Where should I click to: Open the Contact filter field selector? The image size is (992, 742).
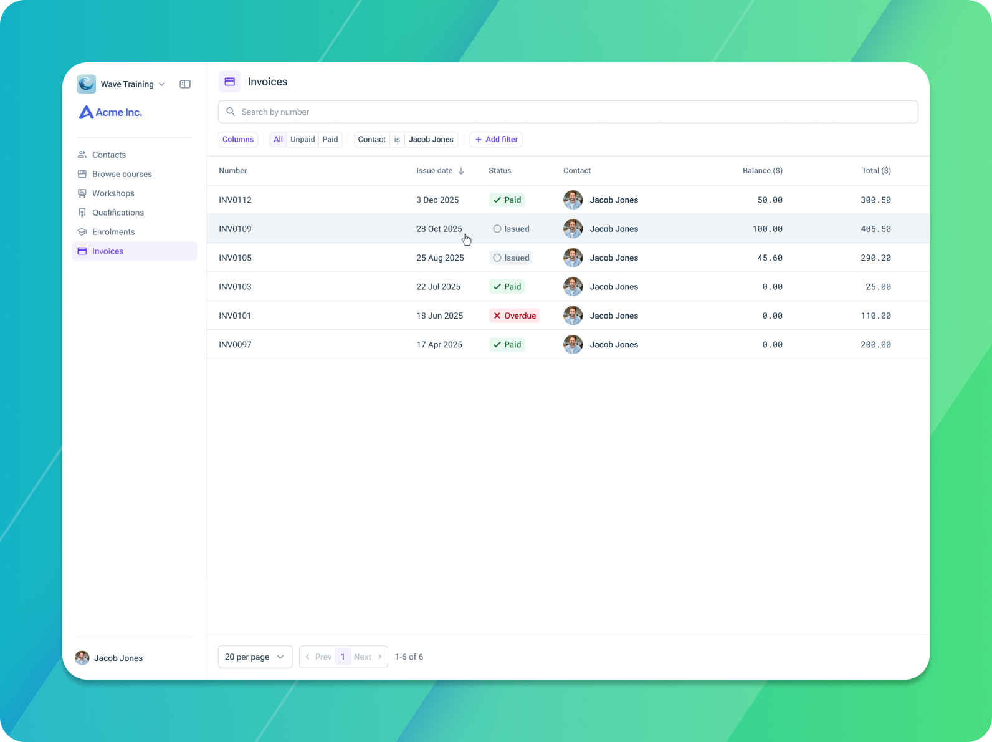[x=372, y=140]
